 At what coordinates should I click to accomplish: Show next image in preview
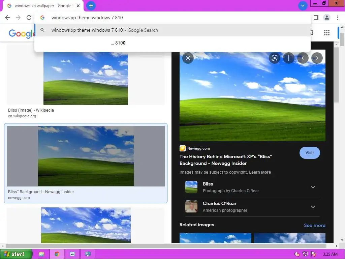[x=317, y=58]
